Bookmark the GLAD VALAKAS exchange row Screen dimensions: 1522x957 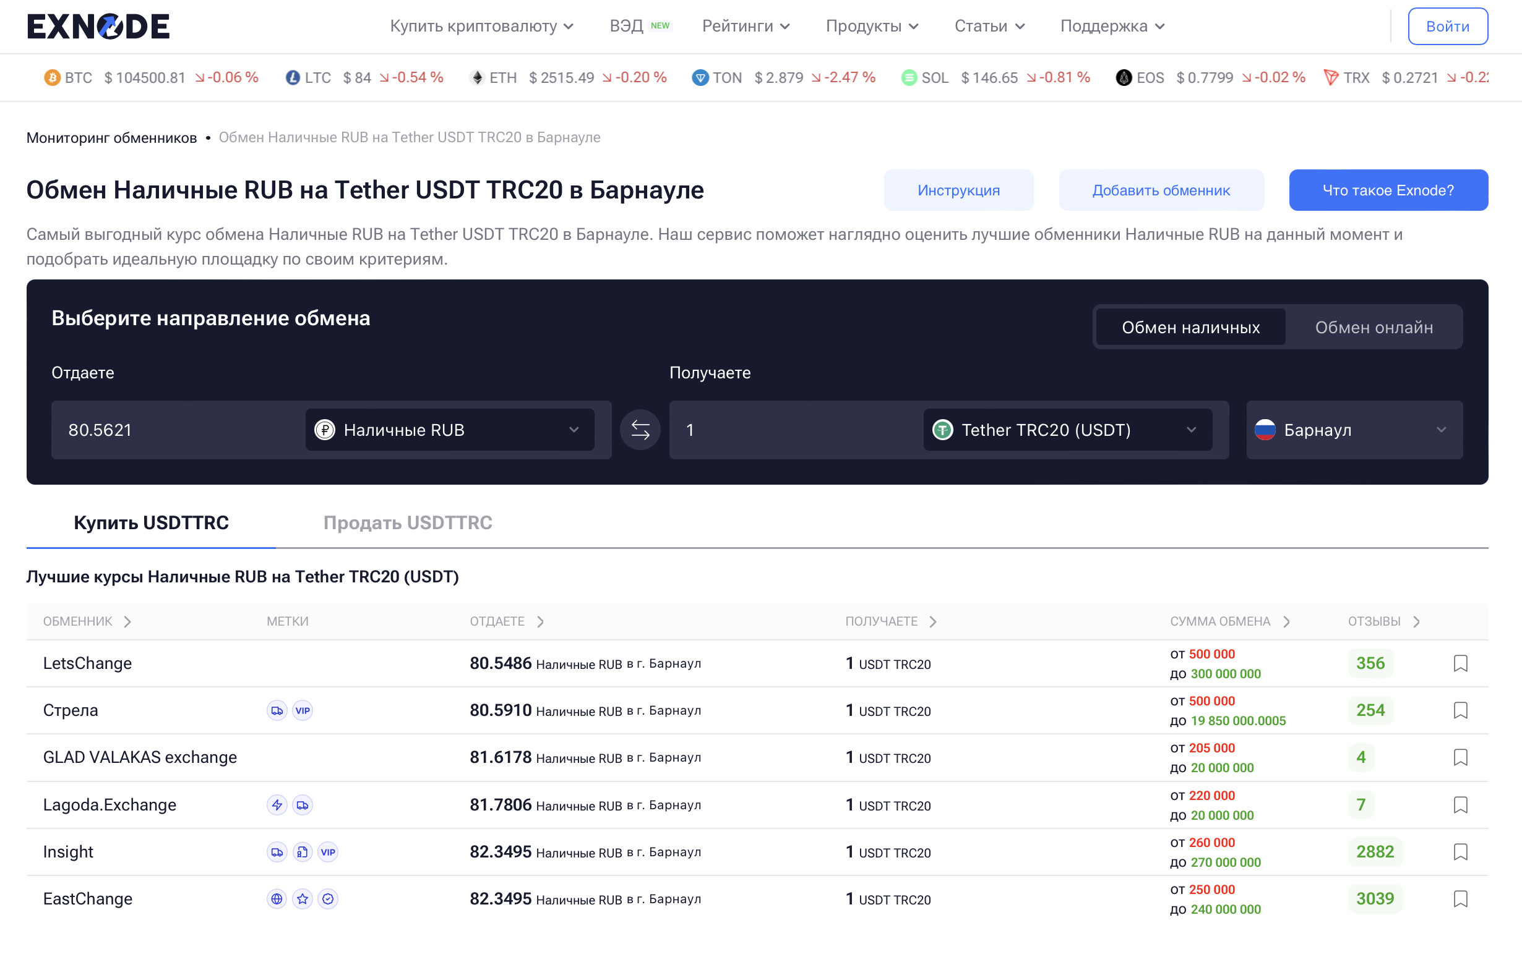[x=1460, y=757]
